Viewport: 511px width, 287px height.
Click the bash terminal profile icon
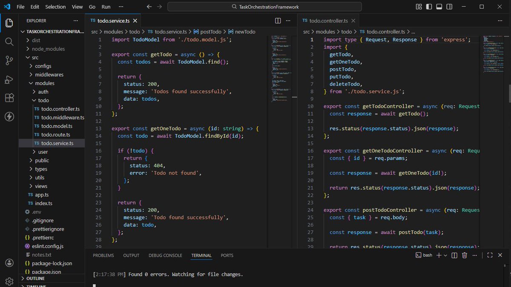(x=419, y=255)
